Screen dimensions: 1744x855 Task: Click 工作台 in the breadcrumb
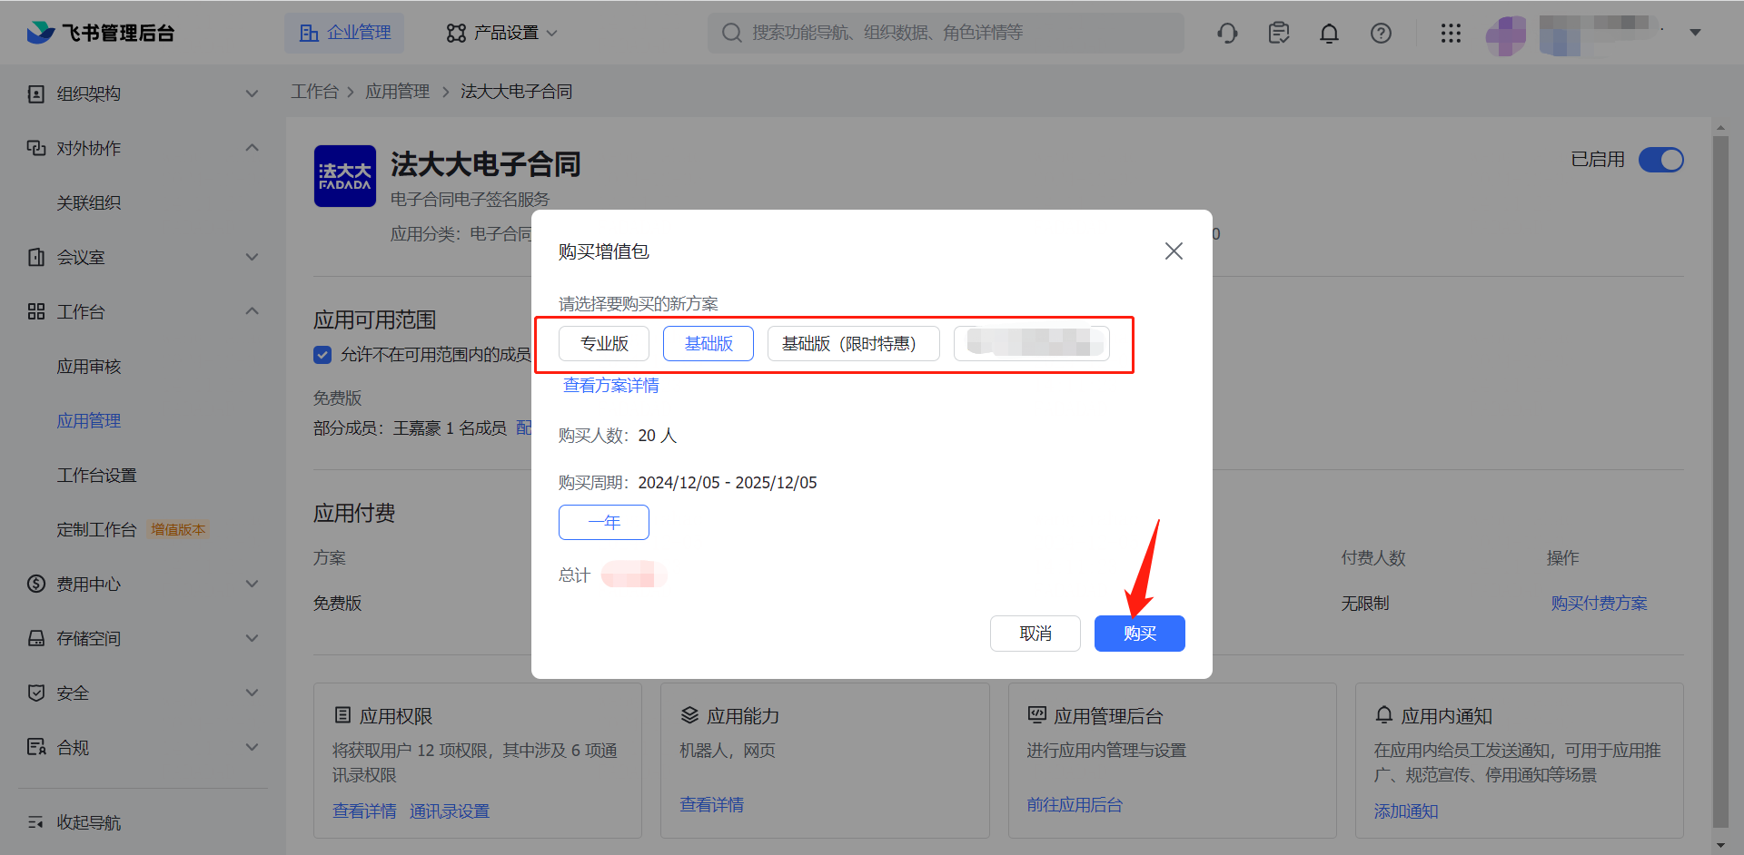(x=314, y=92)
